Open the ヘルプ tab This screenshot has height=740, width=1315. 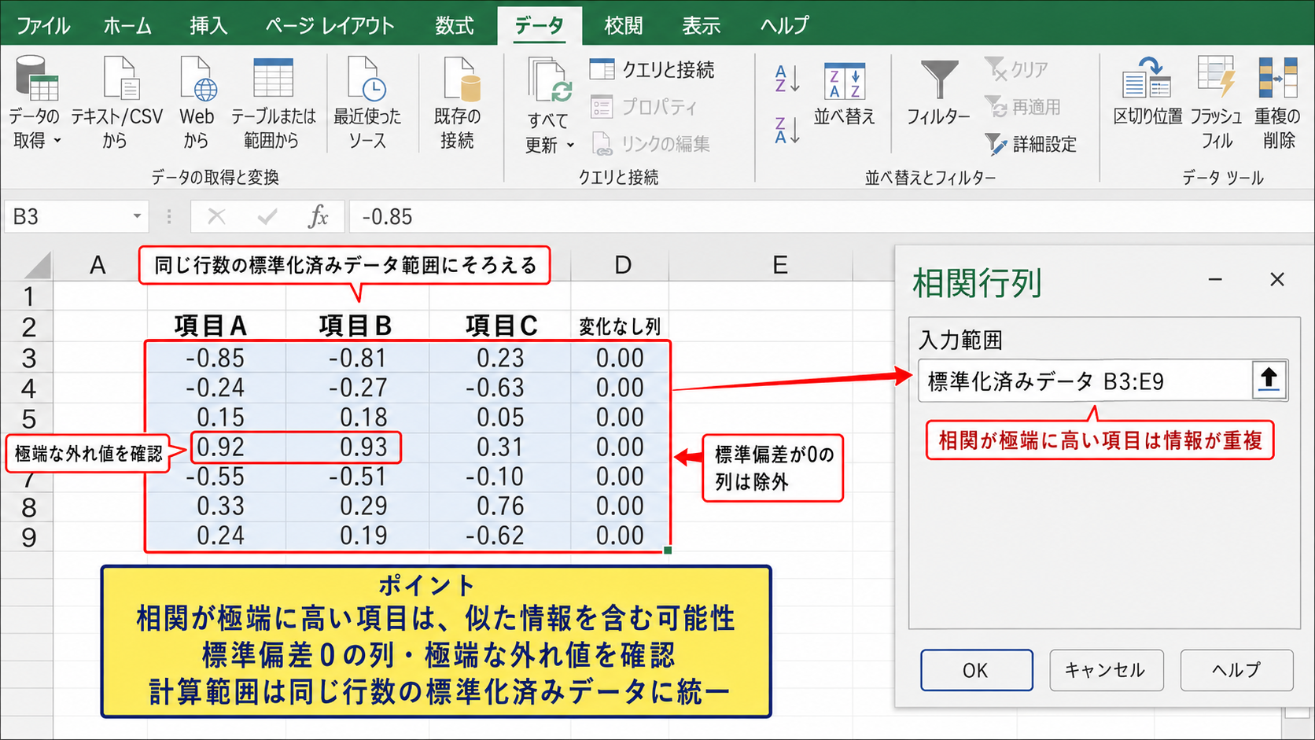[784, 26]
